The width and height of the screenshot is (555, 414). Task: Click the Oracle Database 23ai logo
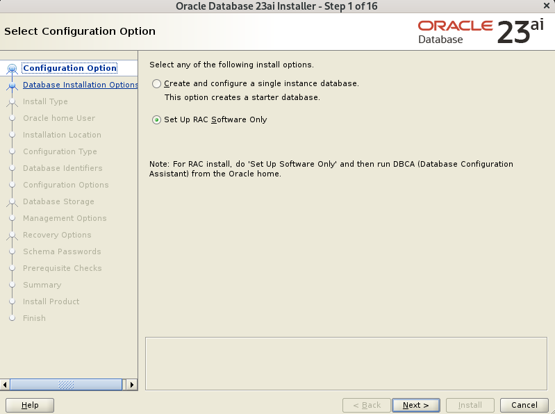click(481, 32)
